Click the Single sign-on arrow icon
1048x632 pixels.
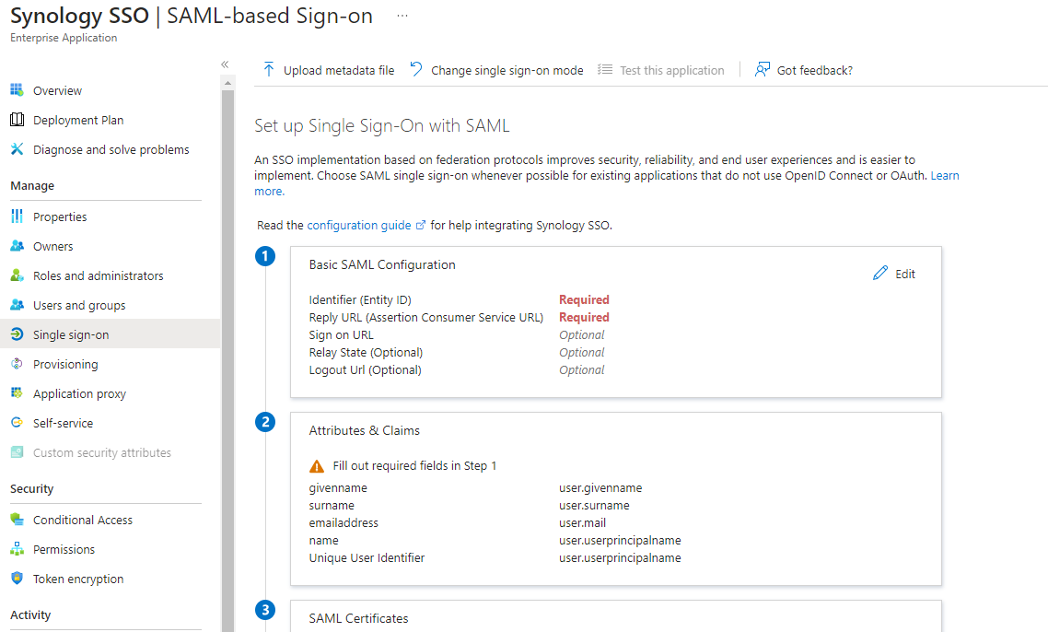click(17, 334)
